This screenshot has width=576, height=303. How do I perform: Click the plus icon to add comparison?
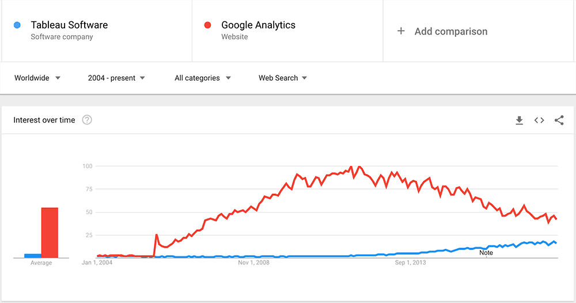pos(401,31)
